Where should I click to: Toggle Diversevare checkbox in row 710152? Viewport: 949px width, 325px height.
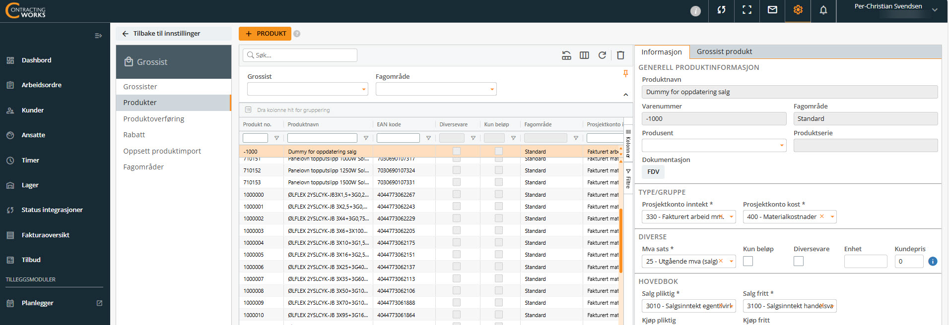[x=457, y=170]
